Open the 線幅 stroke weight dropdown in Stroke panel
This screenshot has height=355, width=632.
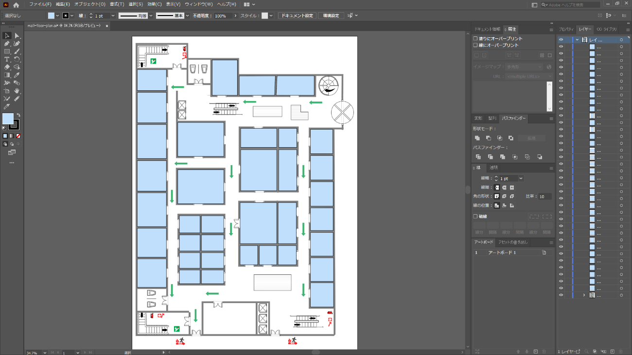click(x=521, y=179)
